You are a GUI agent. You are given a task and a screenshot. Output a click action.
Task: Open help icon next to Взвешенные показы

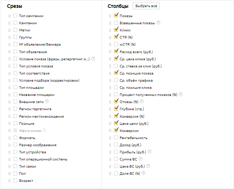click(x=158, y=23)
